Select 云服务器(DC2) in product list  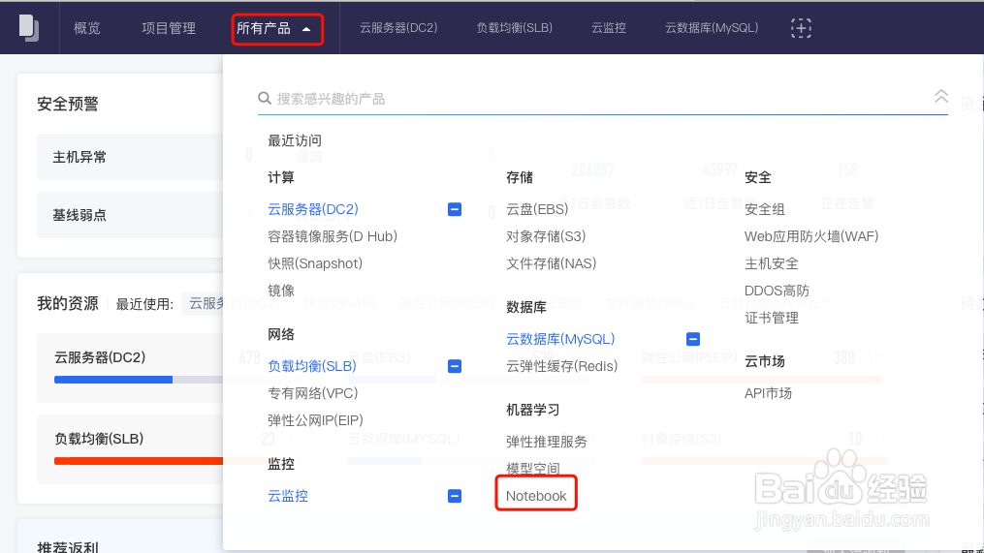click(312, 209)
